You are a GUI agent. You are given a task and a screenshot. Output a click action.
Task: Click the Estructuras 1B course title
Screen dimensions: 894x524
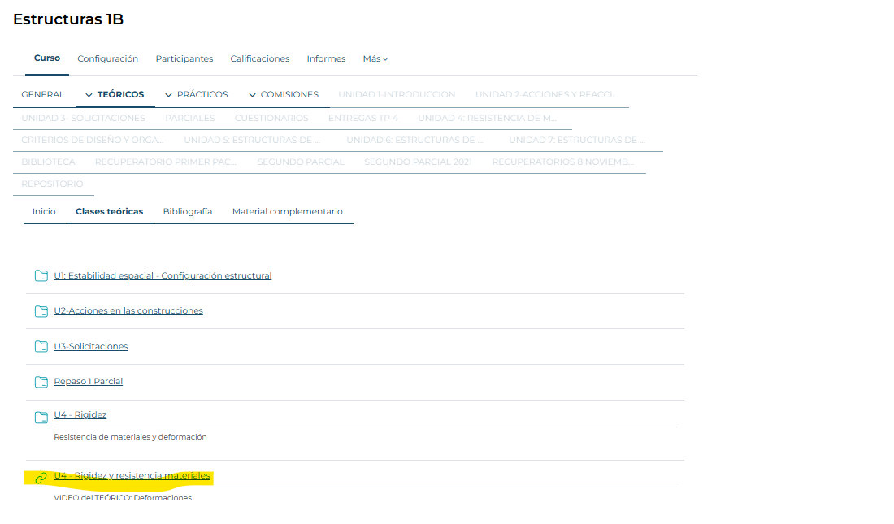click(68, 19)
